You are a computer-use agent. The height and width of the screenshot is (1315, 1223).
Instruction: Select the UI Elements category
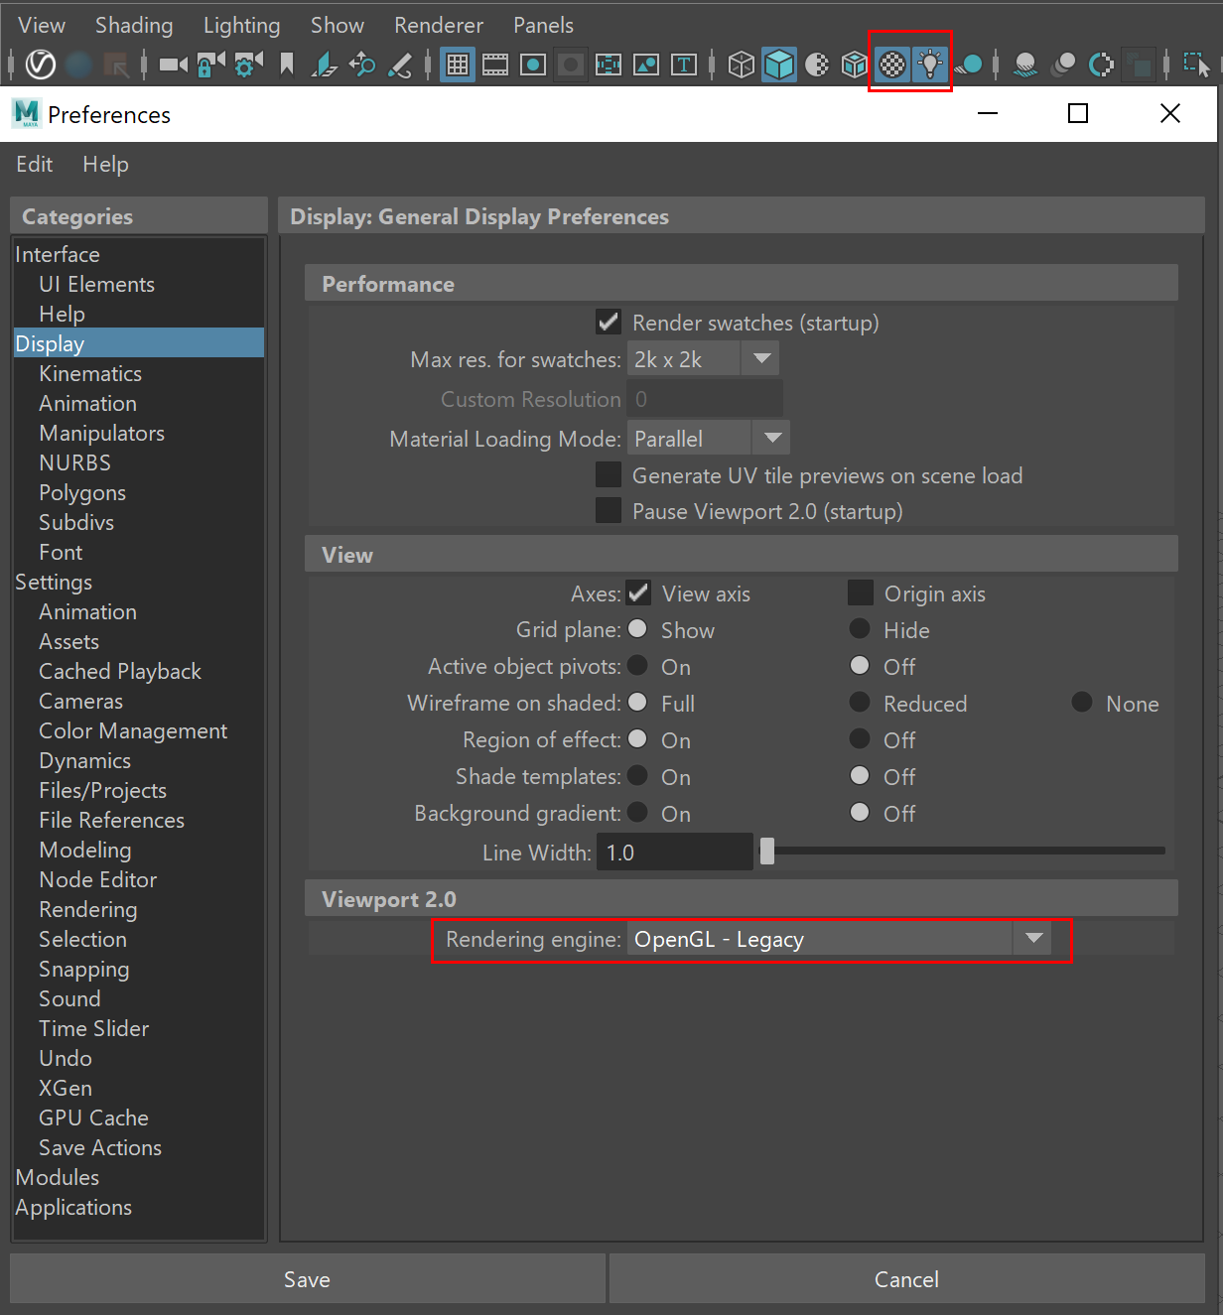click(x=139, y=284)
